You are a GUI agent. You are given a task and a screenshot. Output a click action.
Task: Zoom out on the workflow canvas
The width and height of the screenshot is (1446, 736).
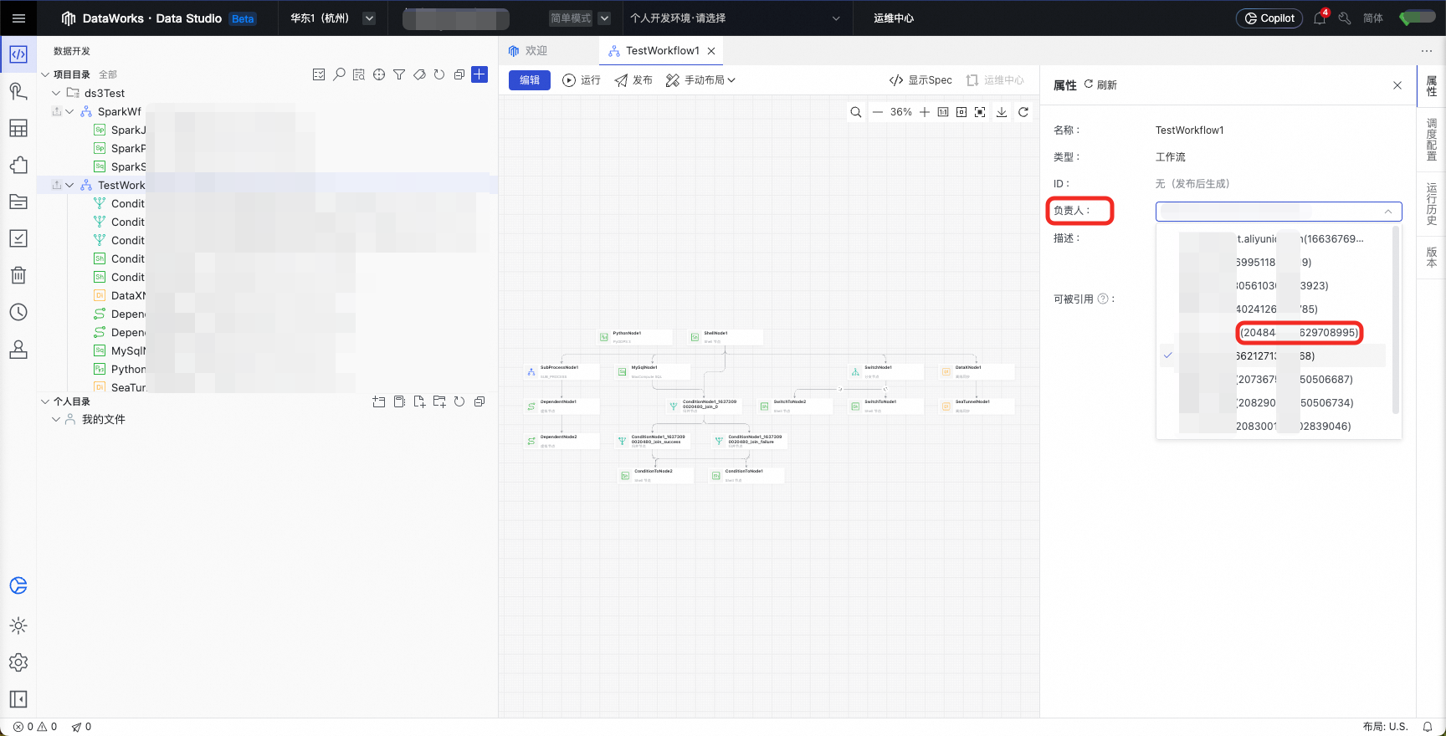pyautogui.click(x=878, y=112)
